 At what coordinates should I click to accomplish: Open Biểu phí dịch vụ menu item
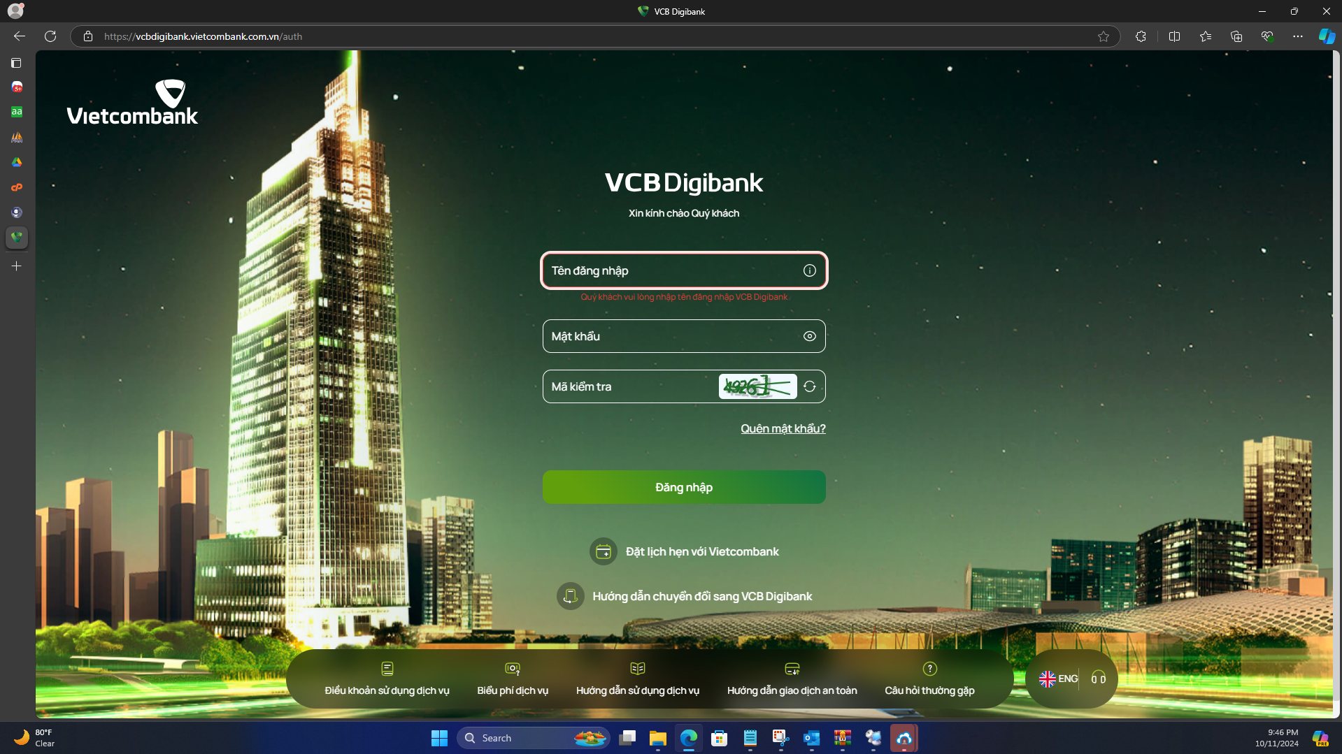513,679
